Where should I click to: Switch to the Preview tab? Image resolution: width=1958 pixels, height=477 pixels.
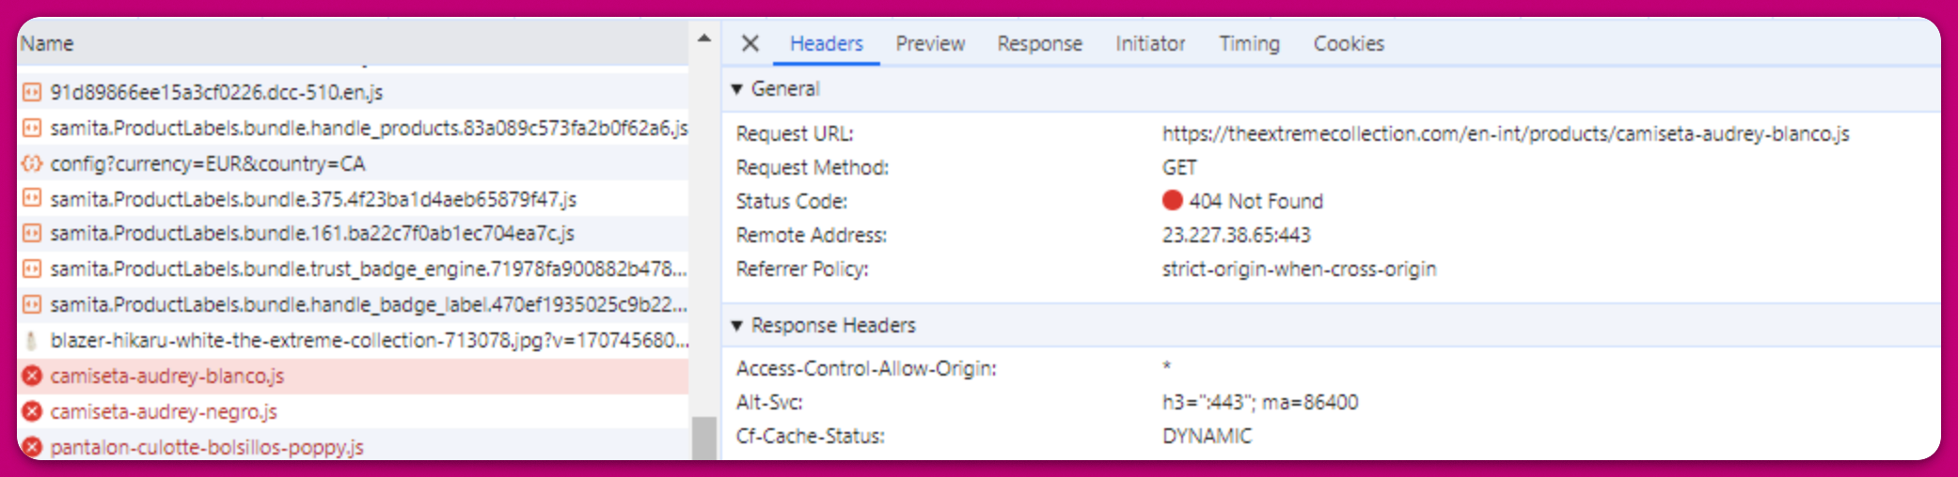(929, 43)
